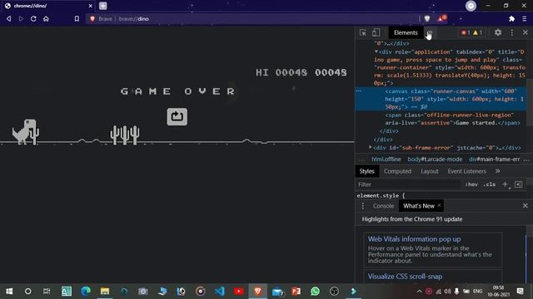Go back in browser history

click(x=9, y=18)
